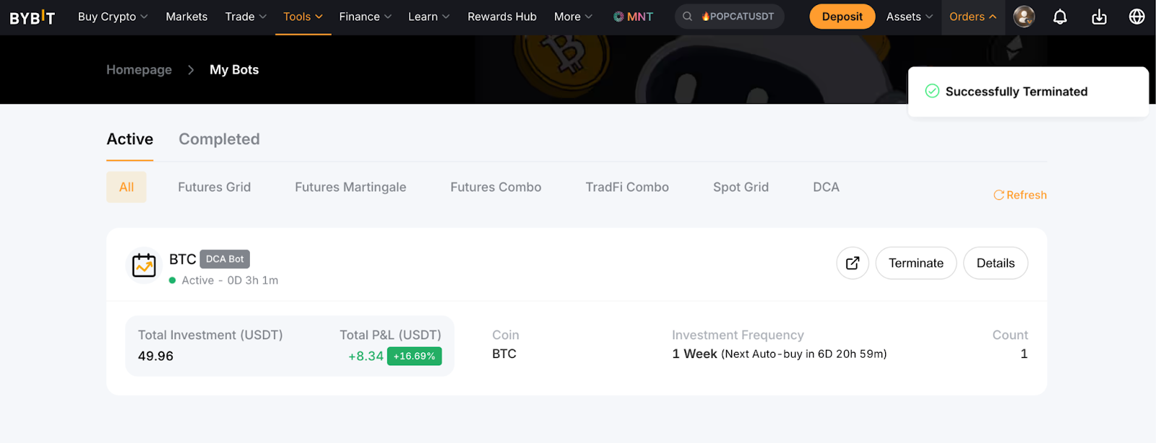Click the download app icon
The width and height of the screenshot is (1156, 443).
point(1099,17)
